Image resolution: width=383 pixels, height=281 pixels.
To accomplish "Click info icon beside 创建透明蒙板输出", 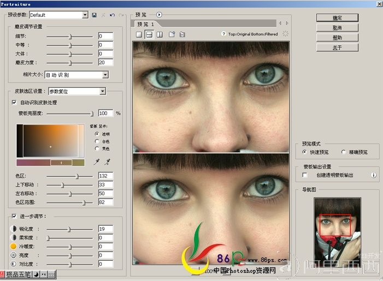I will click(x=374, y=175).
